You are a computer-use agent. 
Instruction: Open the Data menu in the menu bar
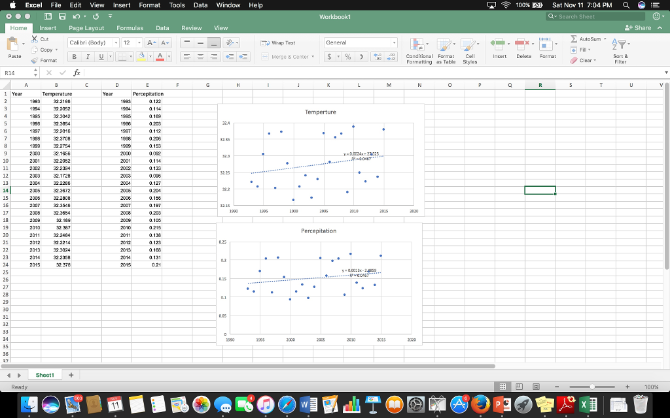200,5
